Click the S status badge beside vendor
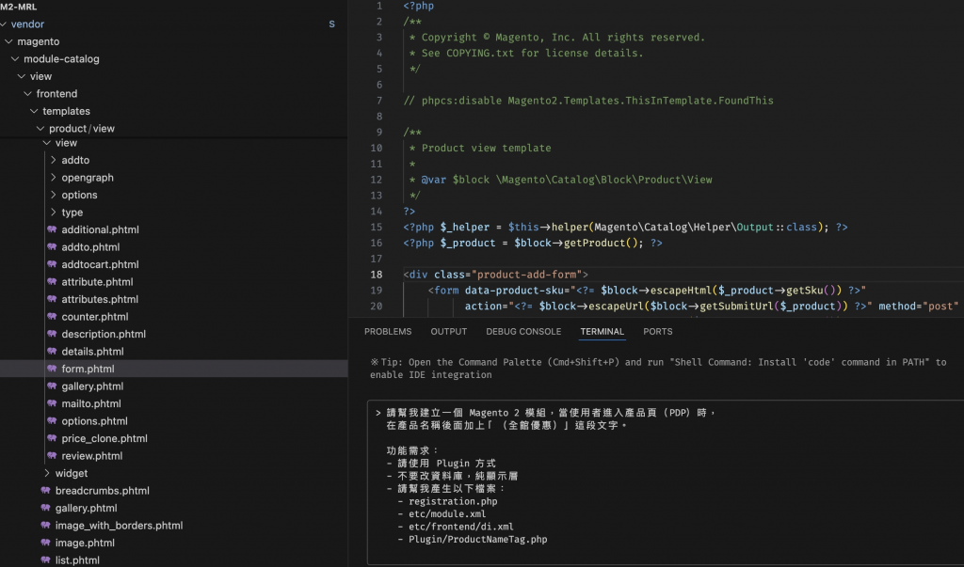 pos(332,24)
